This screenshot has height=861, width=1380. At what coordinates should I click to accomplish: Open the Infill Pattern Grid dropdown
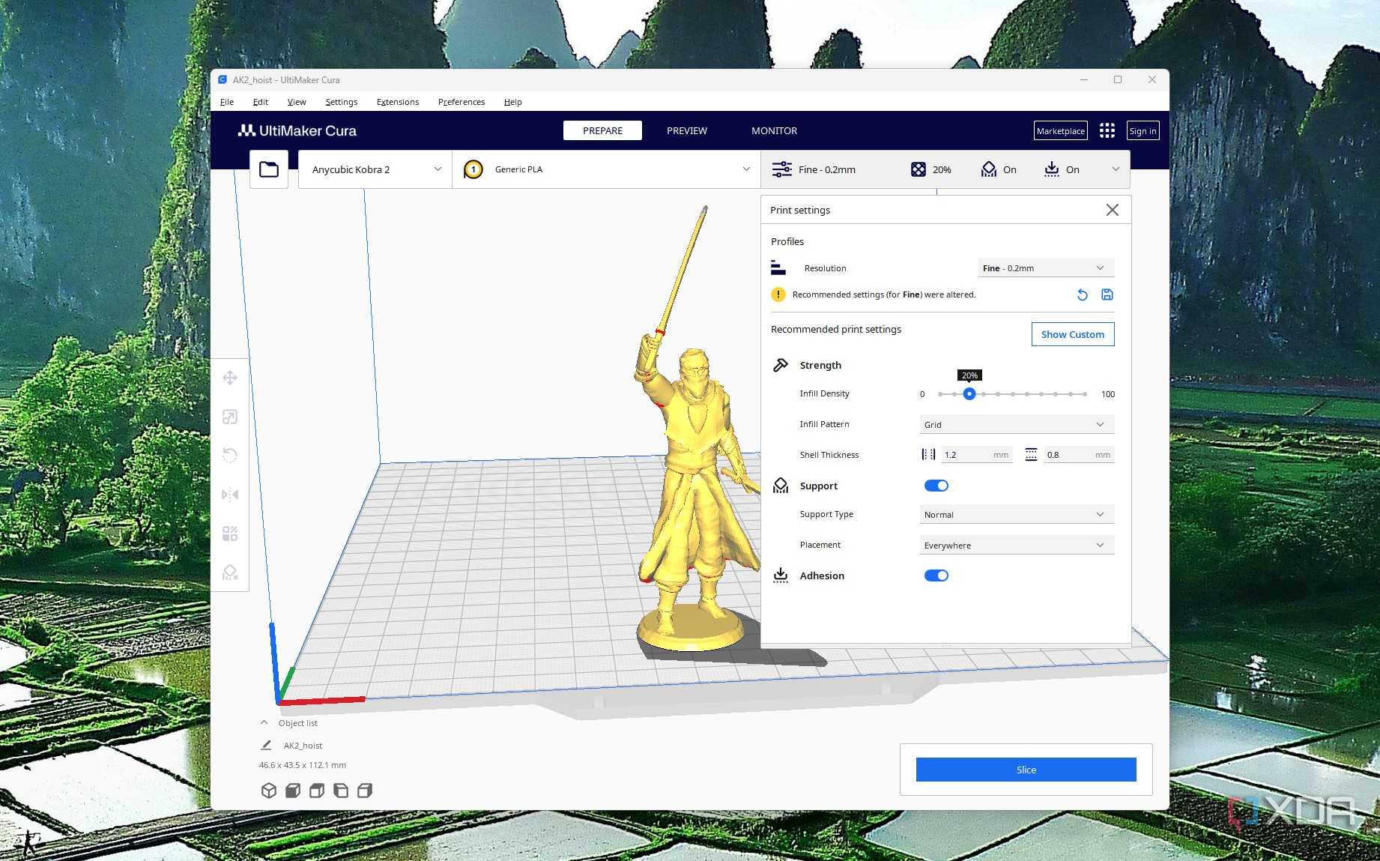pos(1017,424)
